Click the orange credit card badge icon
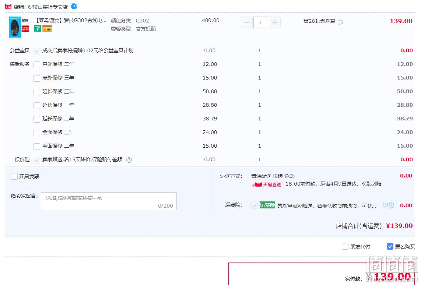 47,28
